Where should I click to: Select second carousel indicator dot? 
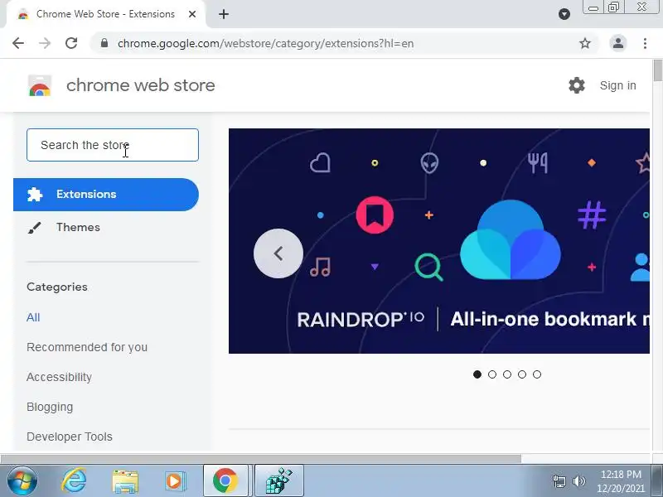click(x=492, y=374)
